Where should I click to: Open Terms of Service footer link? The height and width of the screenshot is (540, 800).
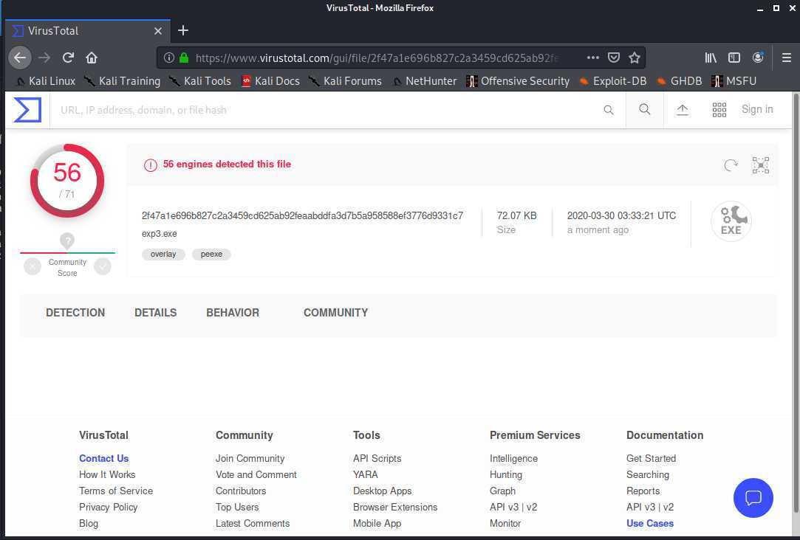coord(116,491)
